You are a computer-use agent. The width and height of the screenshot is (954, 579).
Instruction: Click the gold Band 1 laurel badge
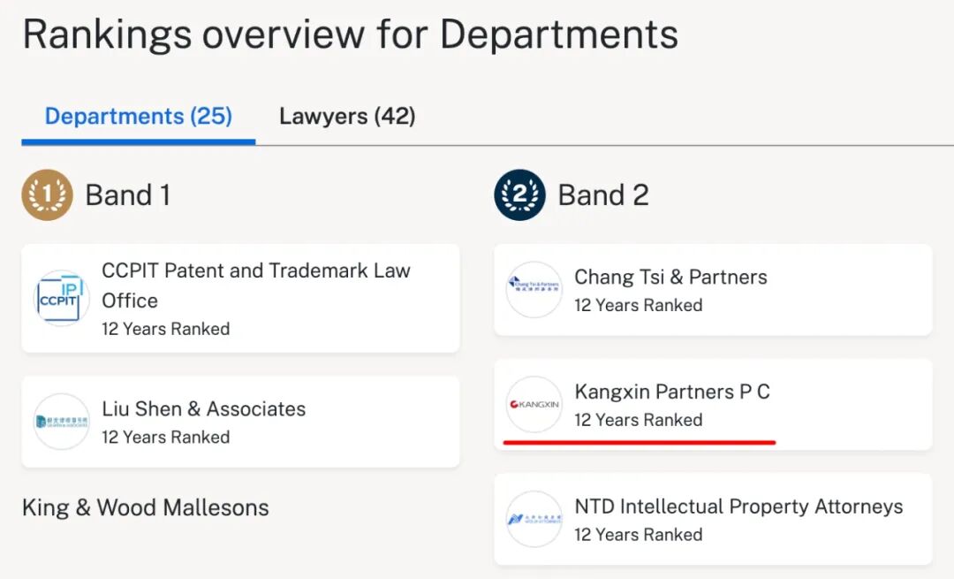point(47,194)
